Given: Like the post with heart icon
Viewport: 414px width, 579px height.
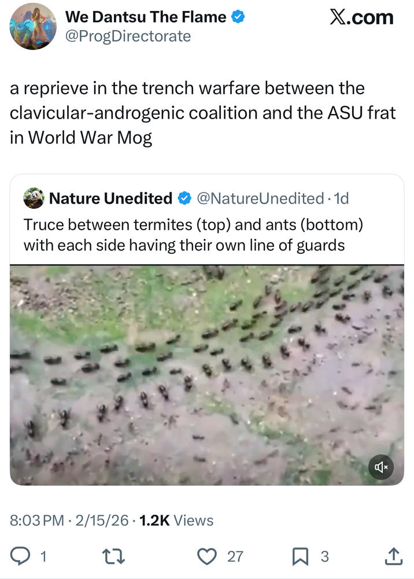Looking at the screenshot, I should click(x=206, y=556).
